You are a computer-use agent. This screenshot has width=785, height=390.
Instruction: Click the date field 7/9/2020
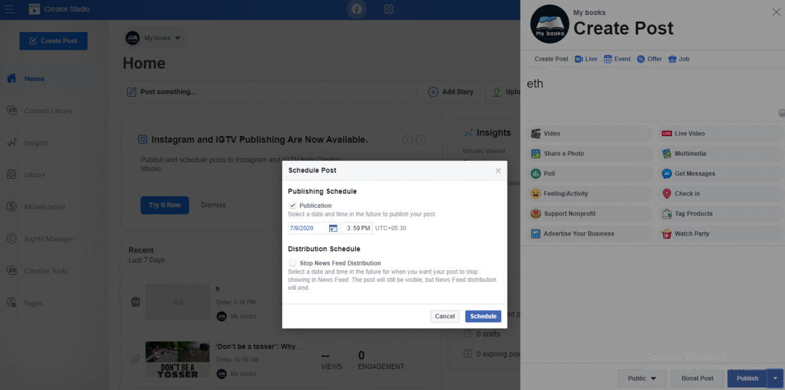(307, 228)
